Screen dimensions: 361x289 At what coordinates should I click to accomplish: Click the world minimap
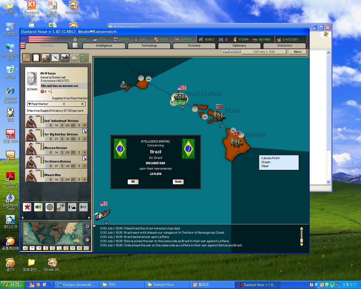click(53, 234)
